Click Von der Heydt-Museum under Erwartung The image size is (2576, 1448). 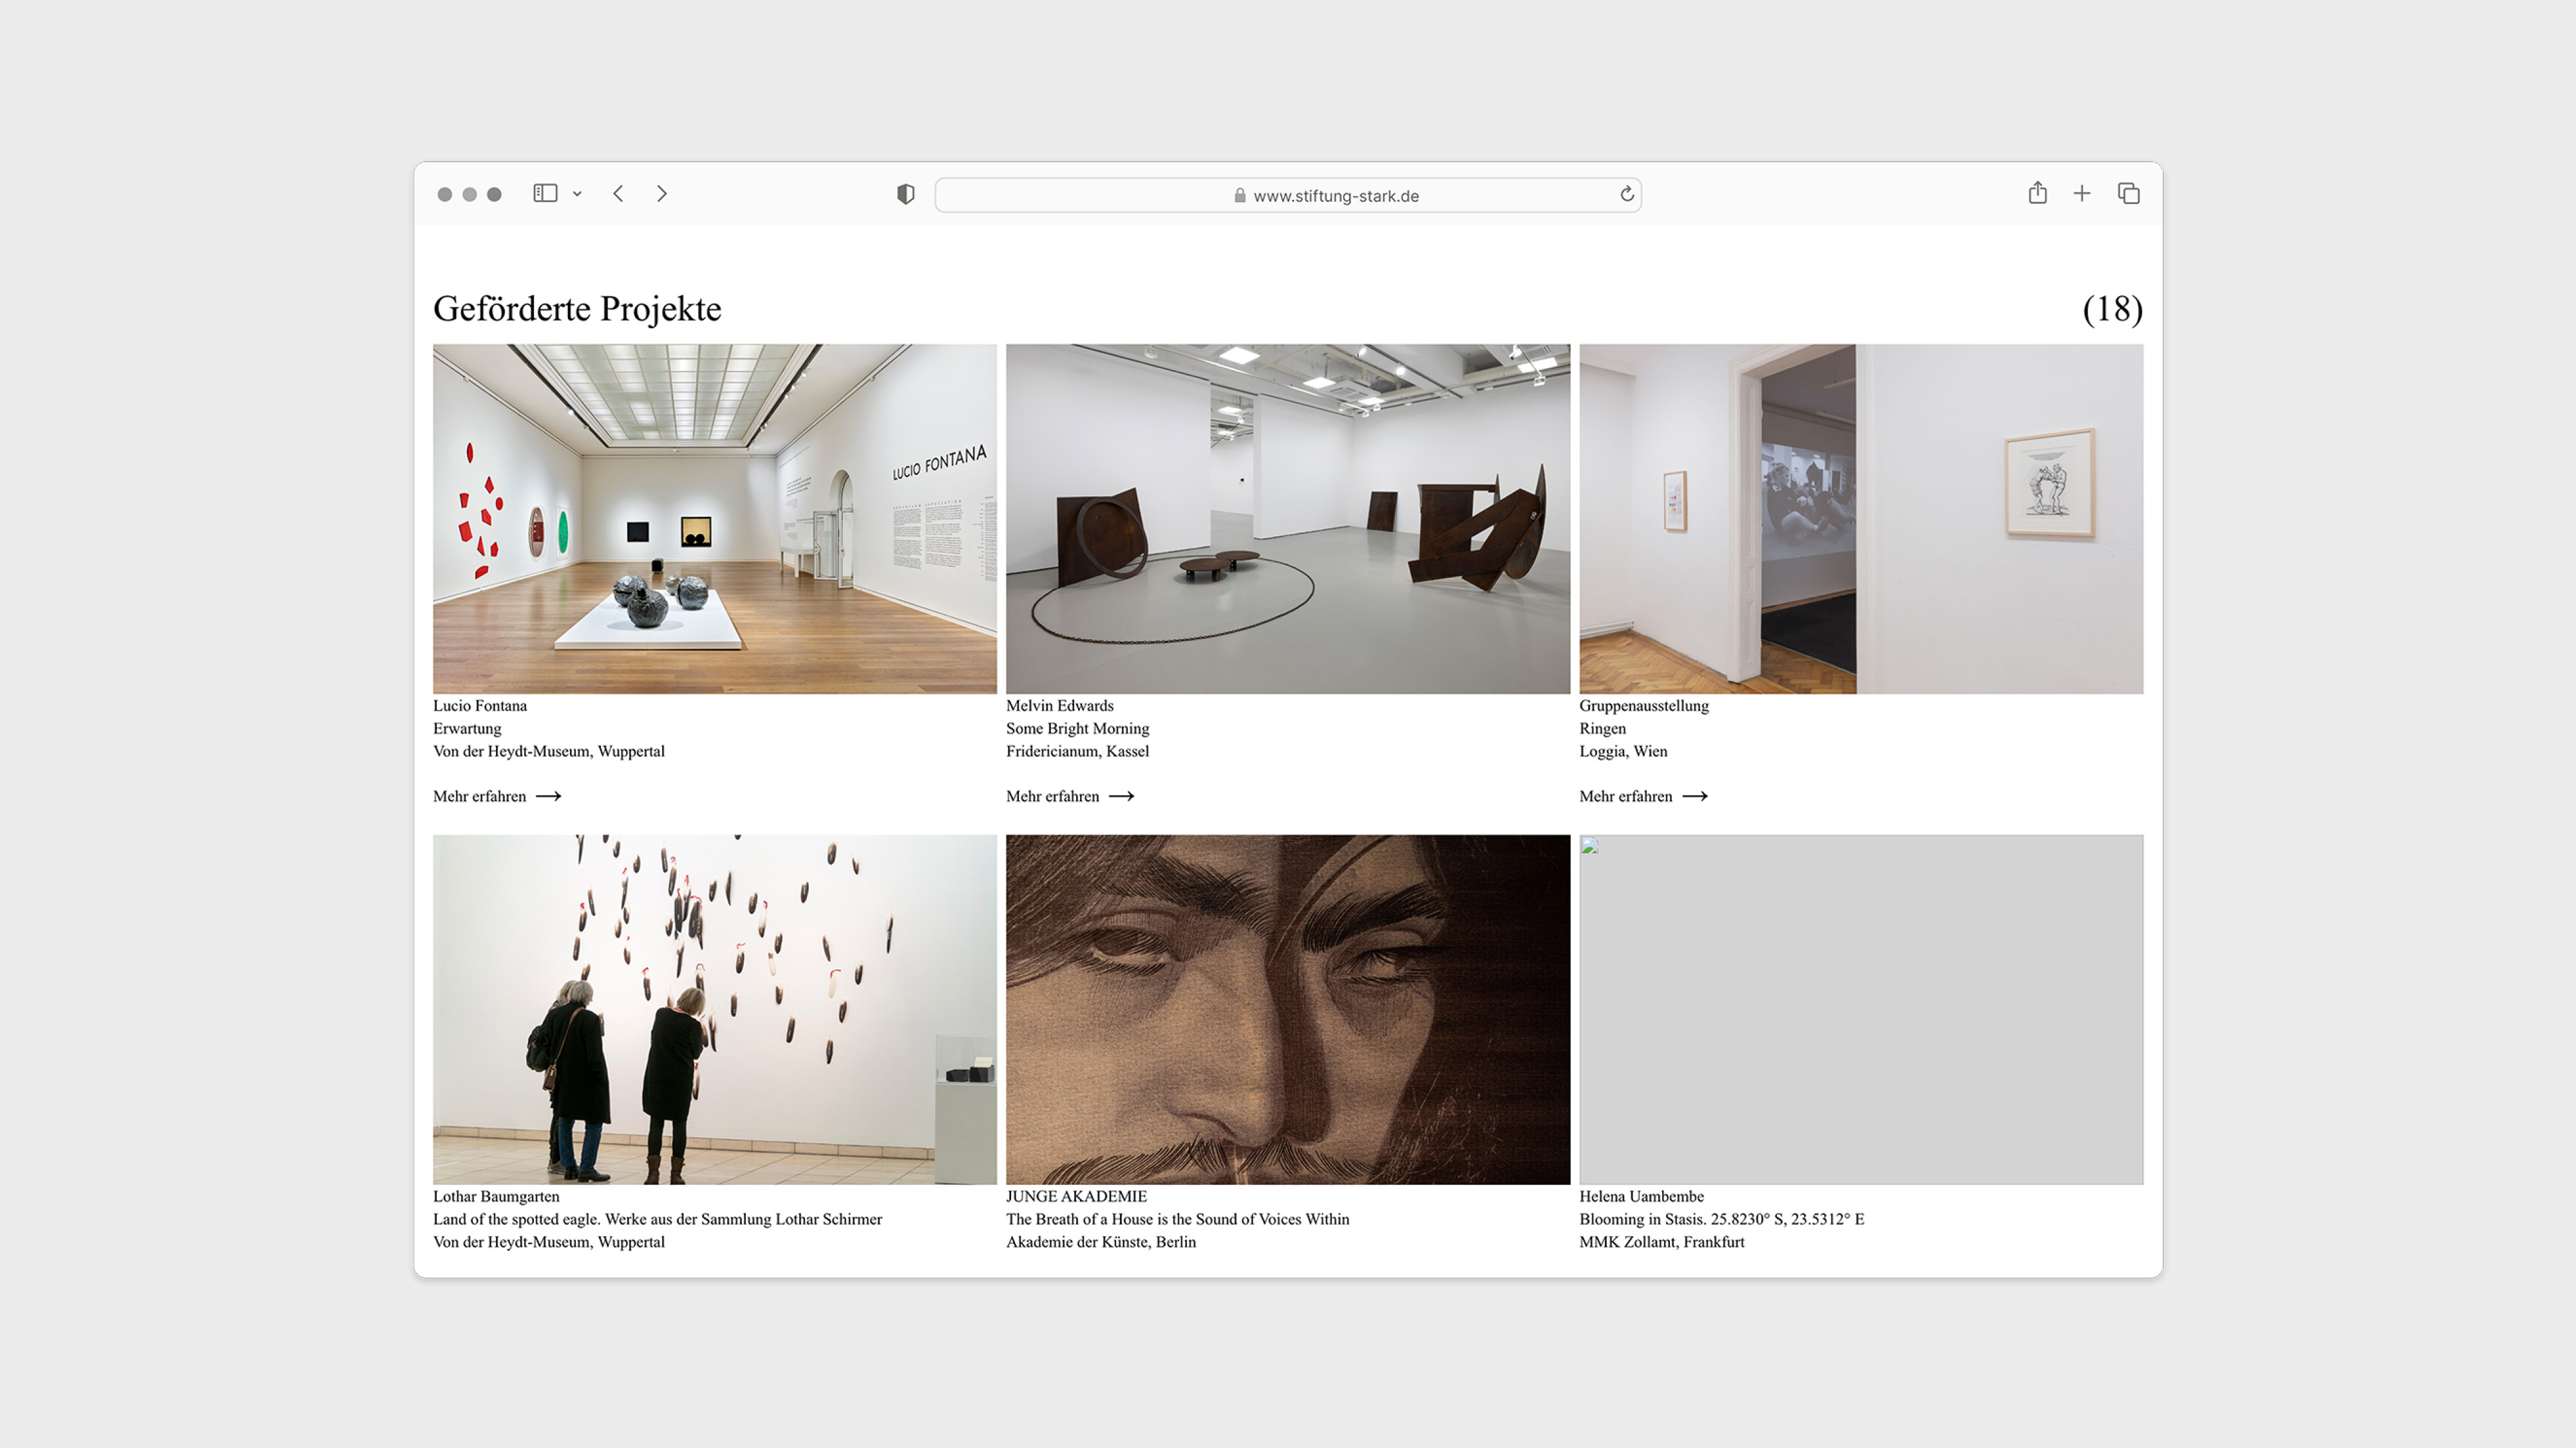[549, 752]
